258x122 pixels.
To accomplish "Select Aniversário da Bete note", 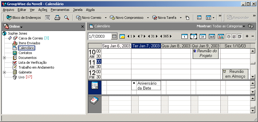I will [146, 86].
